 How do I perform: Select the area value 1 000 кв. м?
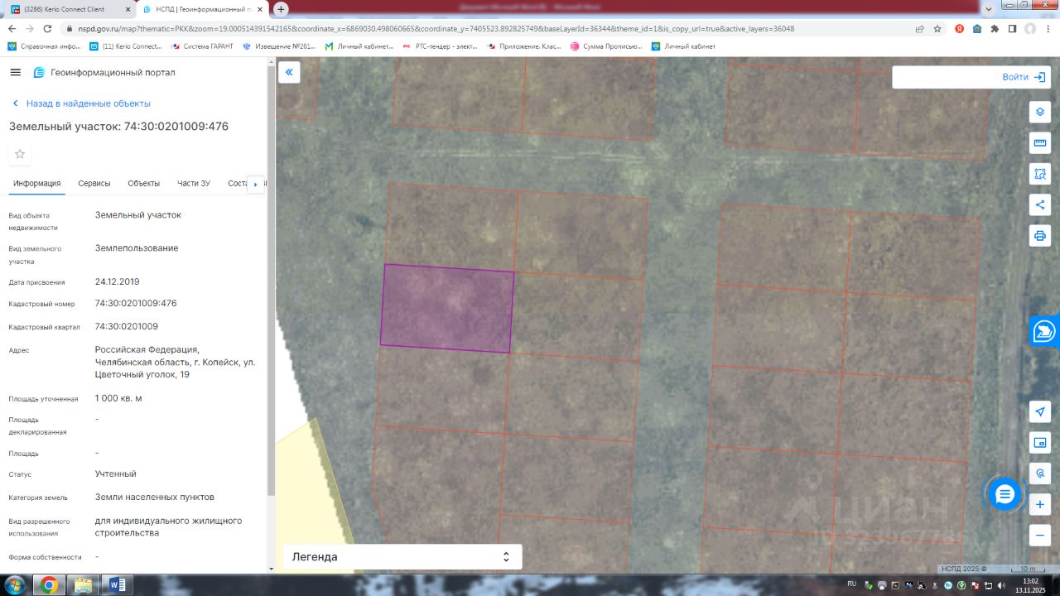118,398
